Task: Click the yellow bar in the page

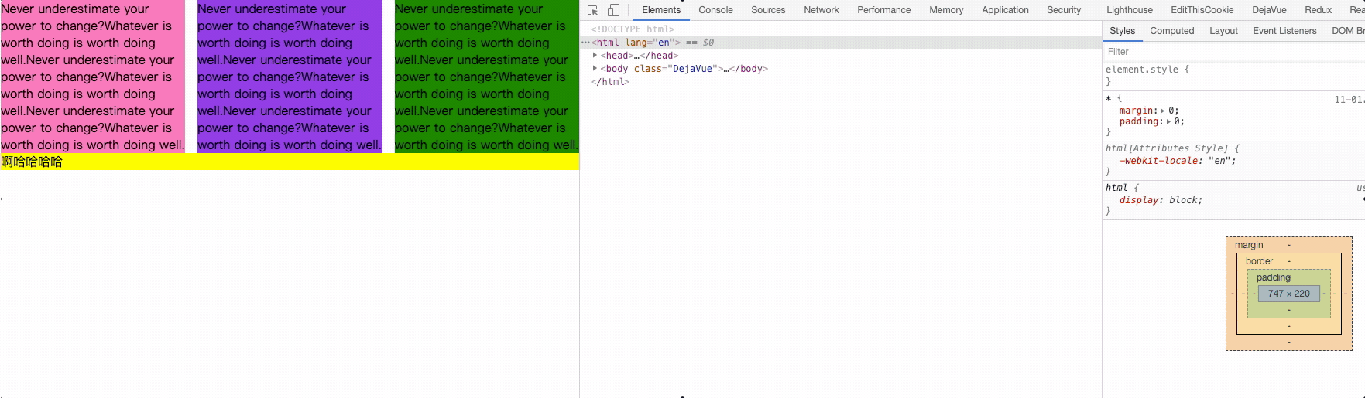Action: (310, 162)
